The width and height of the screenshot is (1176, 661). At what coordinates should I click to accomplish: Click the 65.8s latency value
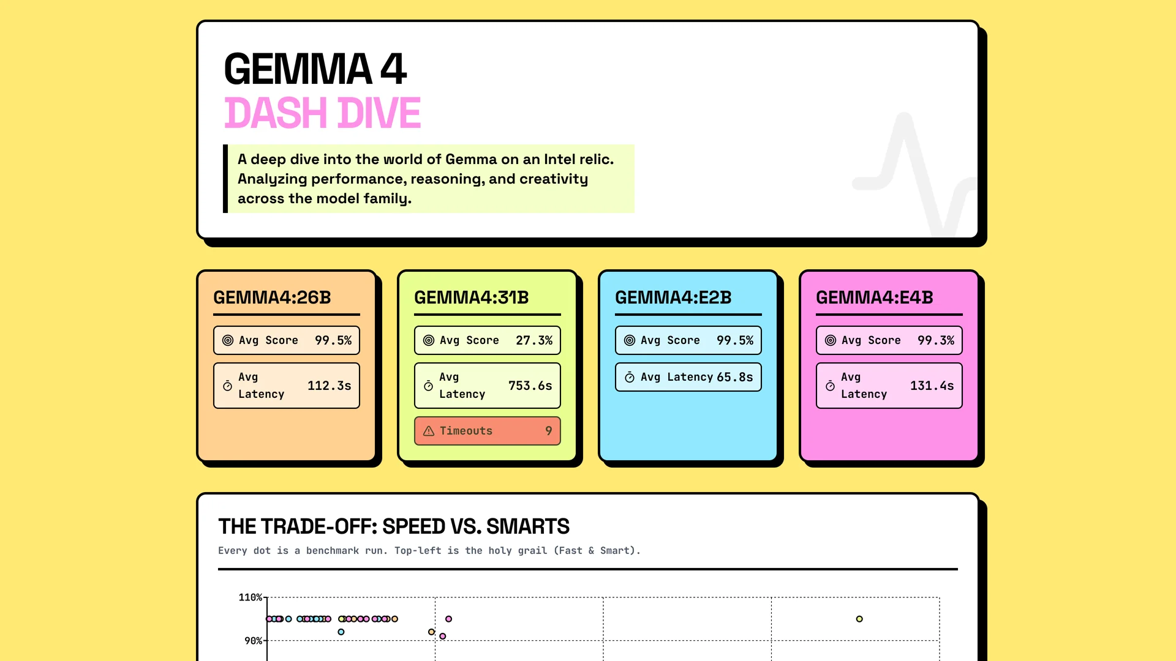point(735,378)
